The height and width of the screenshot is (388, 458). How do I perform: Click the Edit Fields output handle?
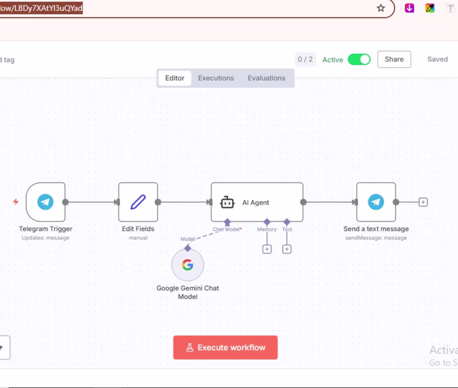(x=158, y=202)
